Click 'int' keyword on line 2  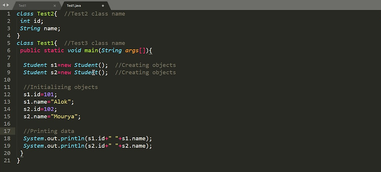click(25, 21)
